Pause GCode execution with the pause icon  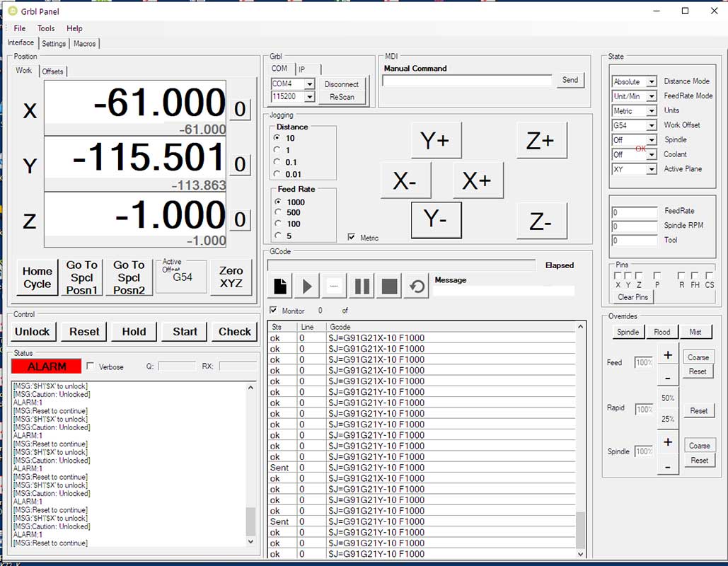tap(362, 286)
